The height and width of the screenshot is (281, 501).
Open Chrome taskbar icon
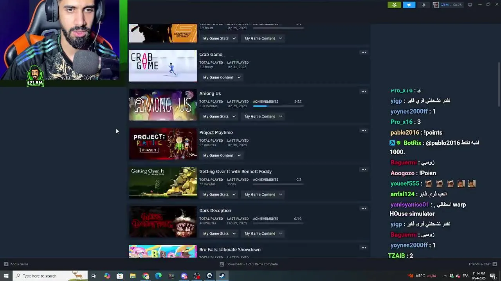[x=146, y=276]
